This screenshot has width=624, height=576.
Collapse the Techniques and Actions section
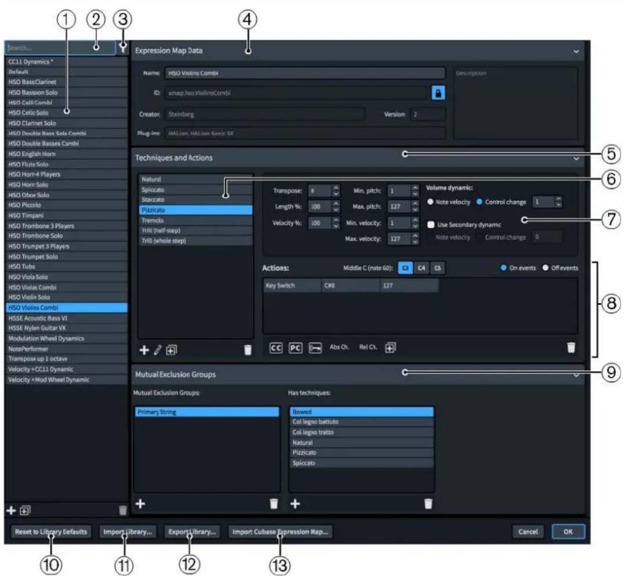click(576, 159)
